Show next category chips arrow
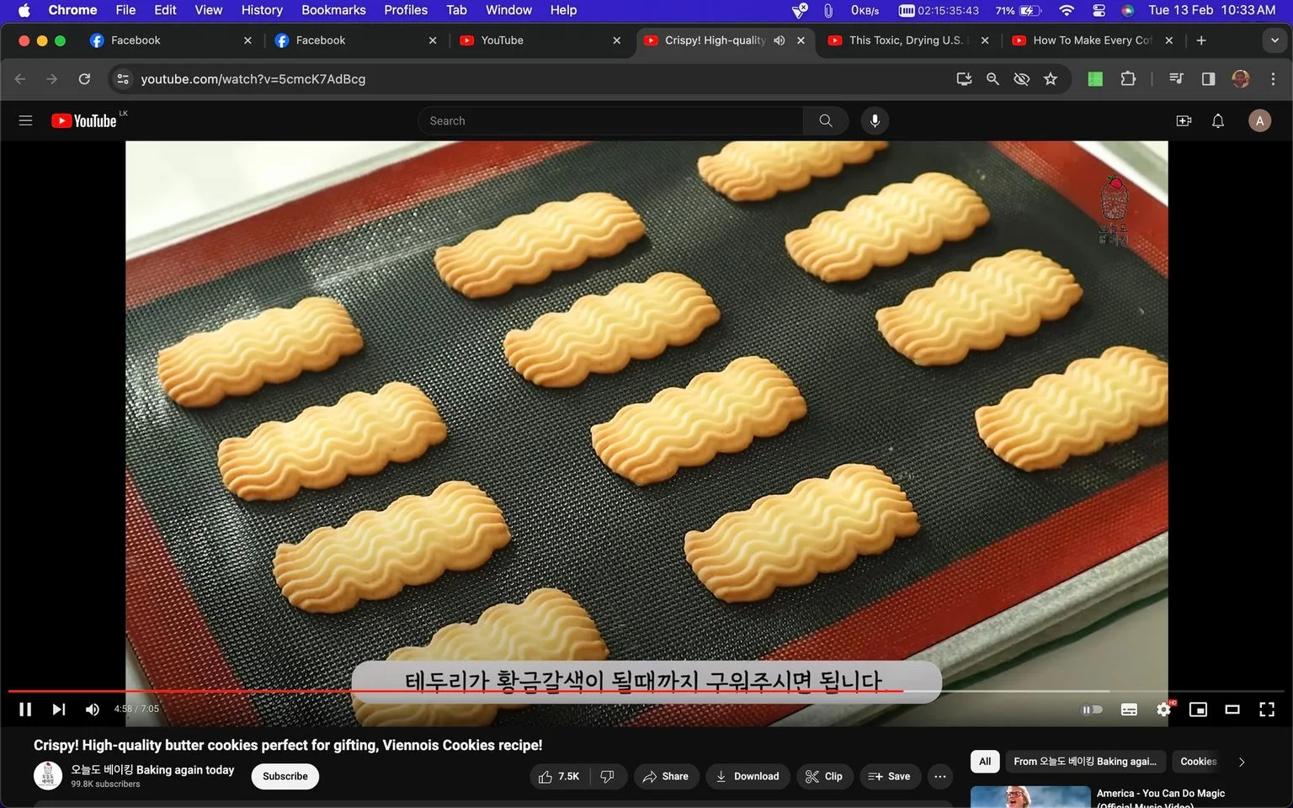This screenshot has width=1293, height=808. tap(1241, 762)
